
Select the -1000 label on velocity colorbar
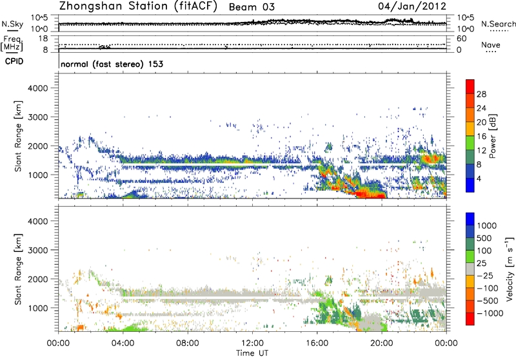point(490,313)
